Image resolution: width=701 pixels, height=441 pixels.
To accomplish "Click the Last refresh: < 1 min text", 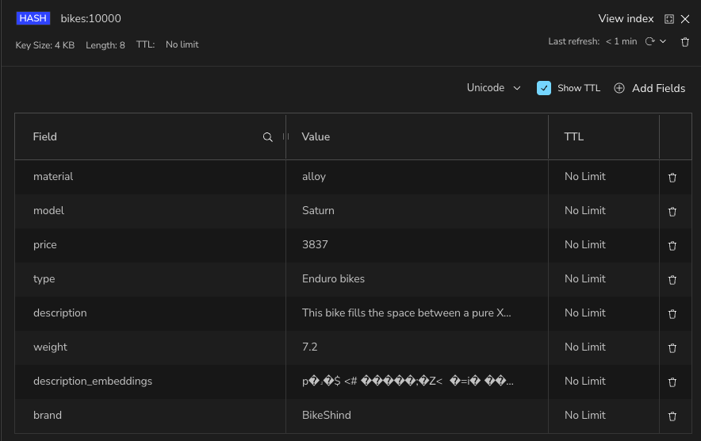I will [x=592, y=41].
